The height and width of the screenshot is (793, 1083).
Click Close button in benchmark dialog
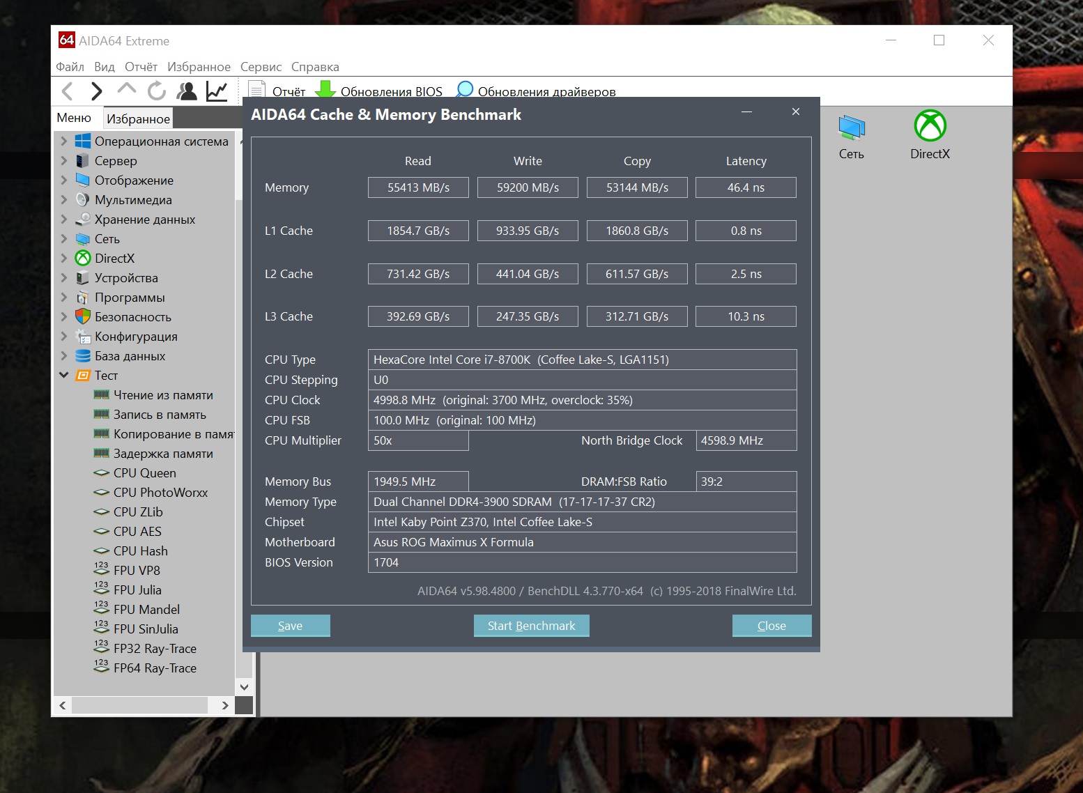tap(771, 626)
